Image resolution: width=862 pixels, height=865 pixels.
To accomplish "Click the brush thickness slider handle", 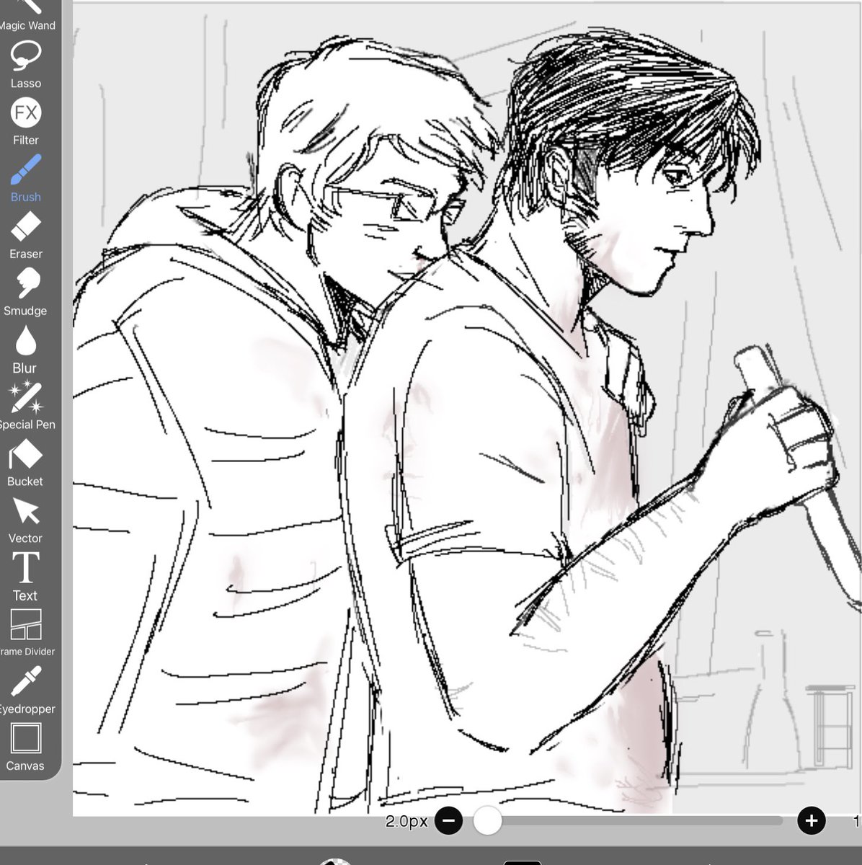I will coord(487,820).
